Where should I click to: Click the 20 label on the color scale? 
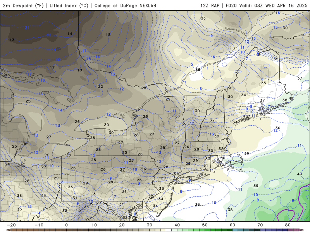pyautogui.click(x=122, y=225)
